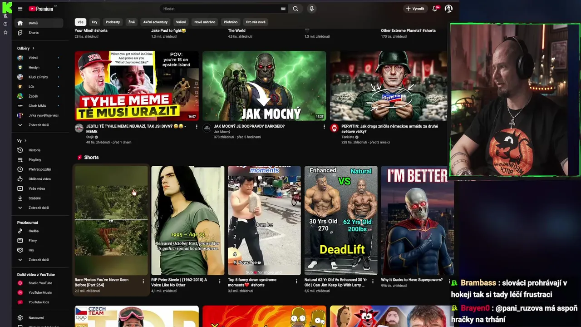
Task: Open options for Rare Photos short
Action: [143, 281]
